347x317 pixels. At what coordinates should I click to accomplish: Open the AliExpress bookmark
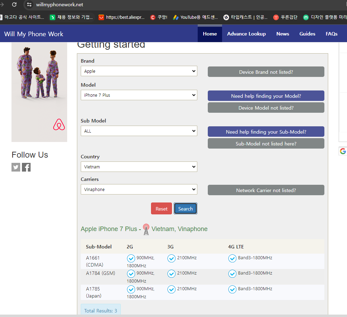point(121,17)
